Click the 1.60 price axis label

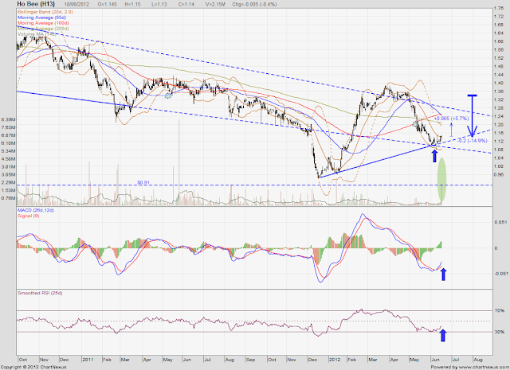pos(499,41)
